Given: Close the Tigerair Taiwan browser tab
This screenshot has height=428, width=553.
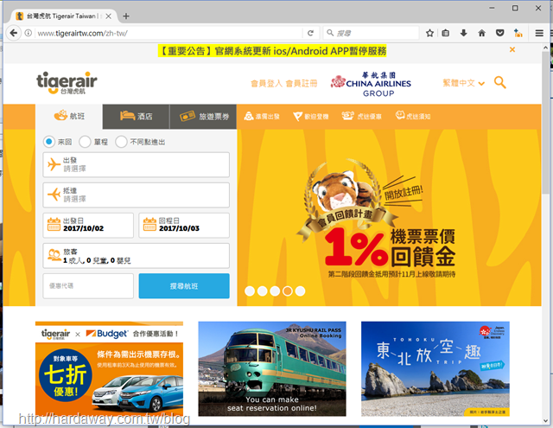Looking at the screenshot, I should click(109, 16).
